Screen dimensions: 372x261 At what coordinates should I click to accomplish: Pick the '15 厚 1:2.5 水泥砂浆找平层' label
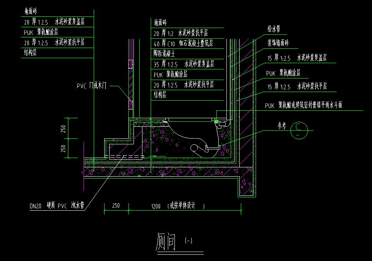tap(297, 86)
